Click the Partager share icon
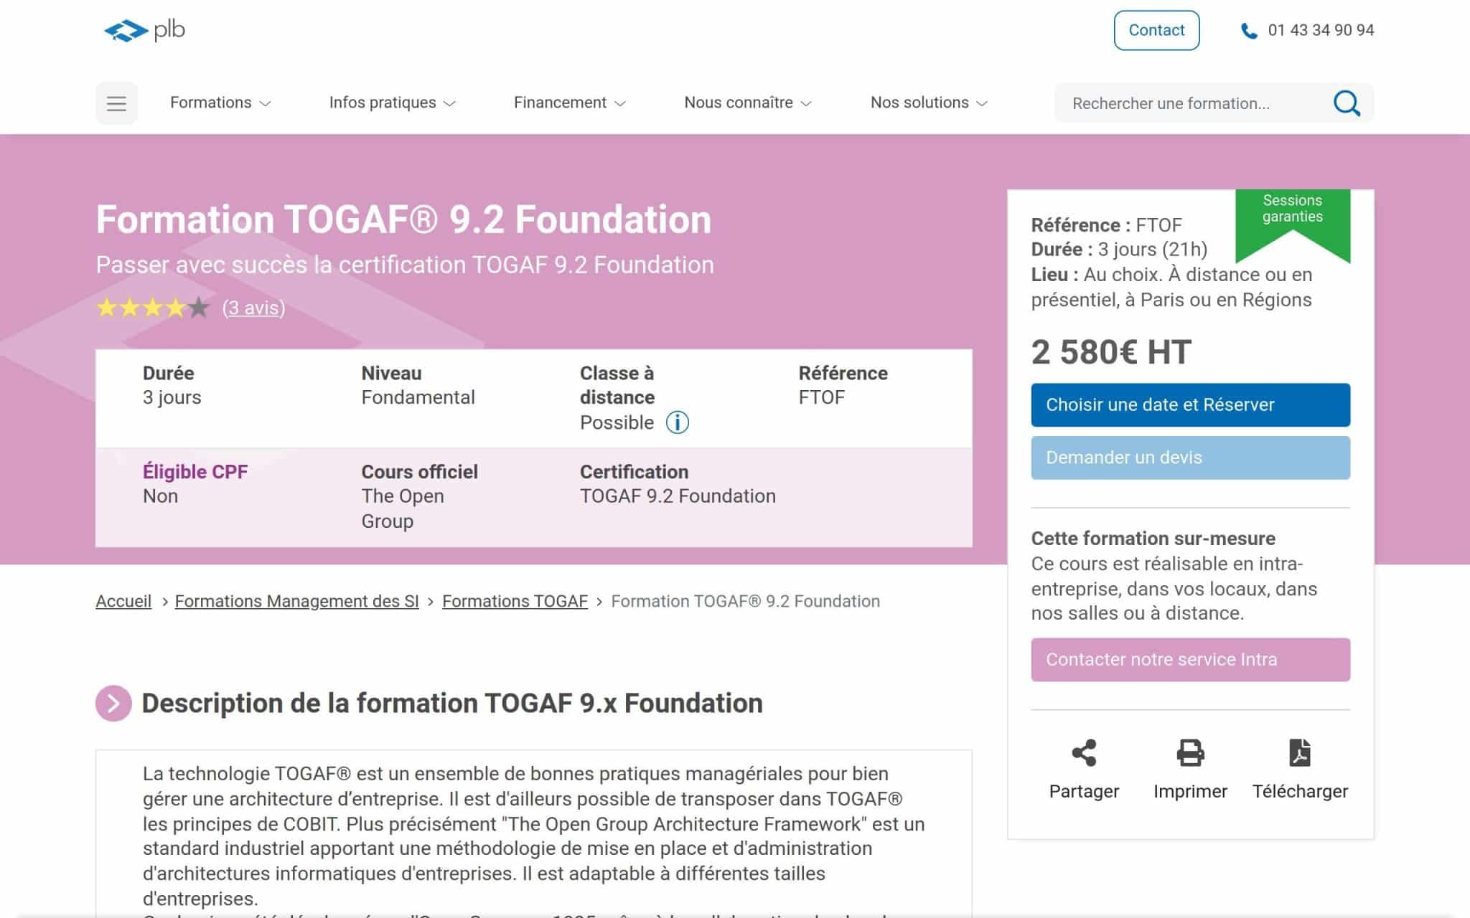Viewport: 1470px width, 918px height. [x=1084, y=753]
